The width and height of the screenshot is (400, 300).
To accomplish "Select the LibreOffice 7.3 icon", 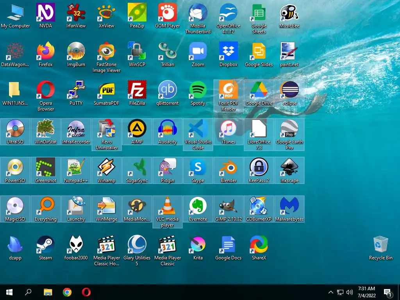I will coord(259,135).
